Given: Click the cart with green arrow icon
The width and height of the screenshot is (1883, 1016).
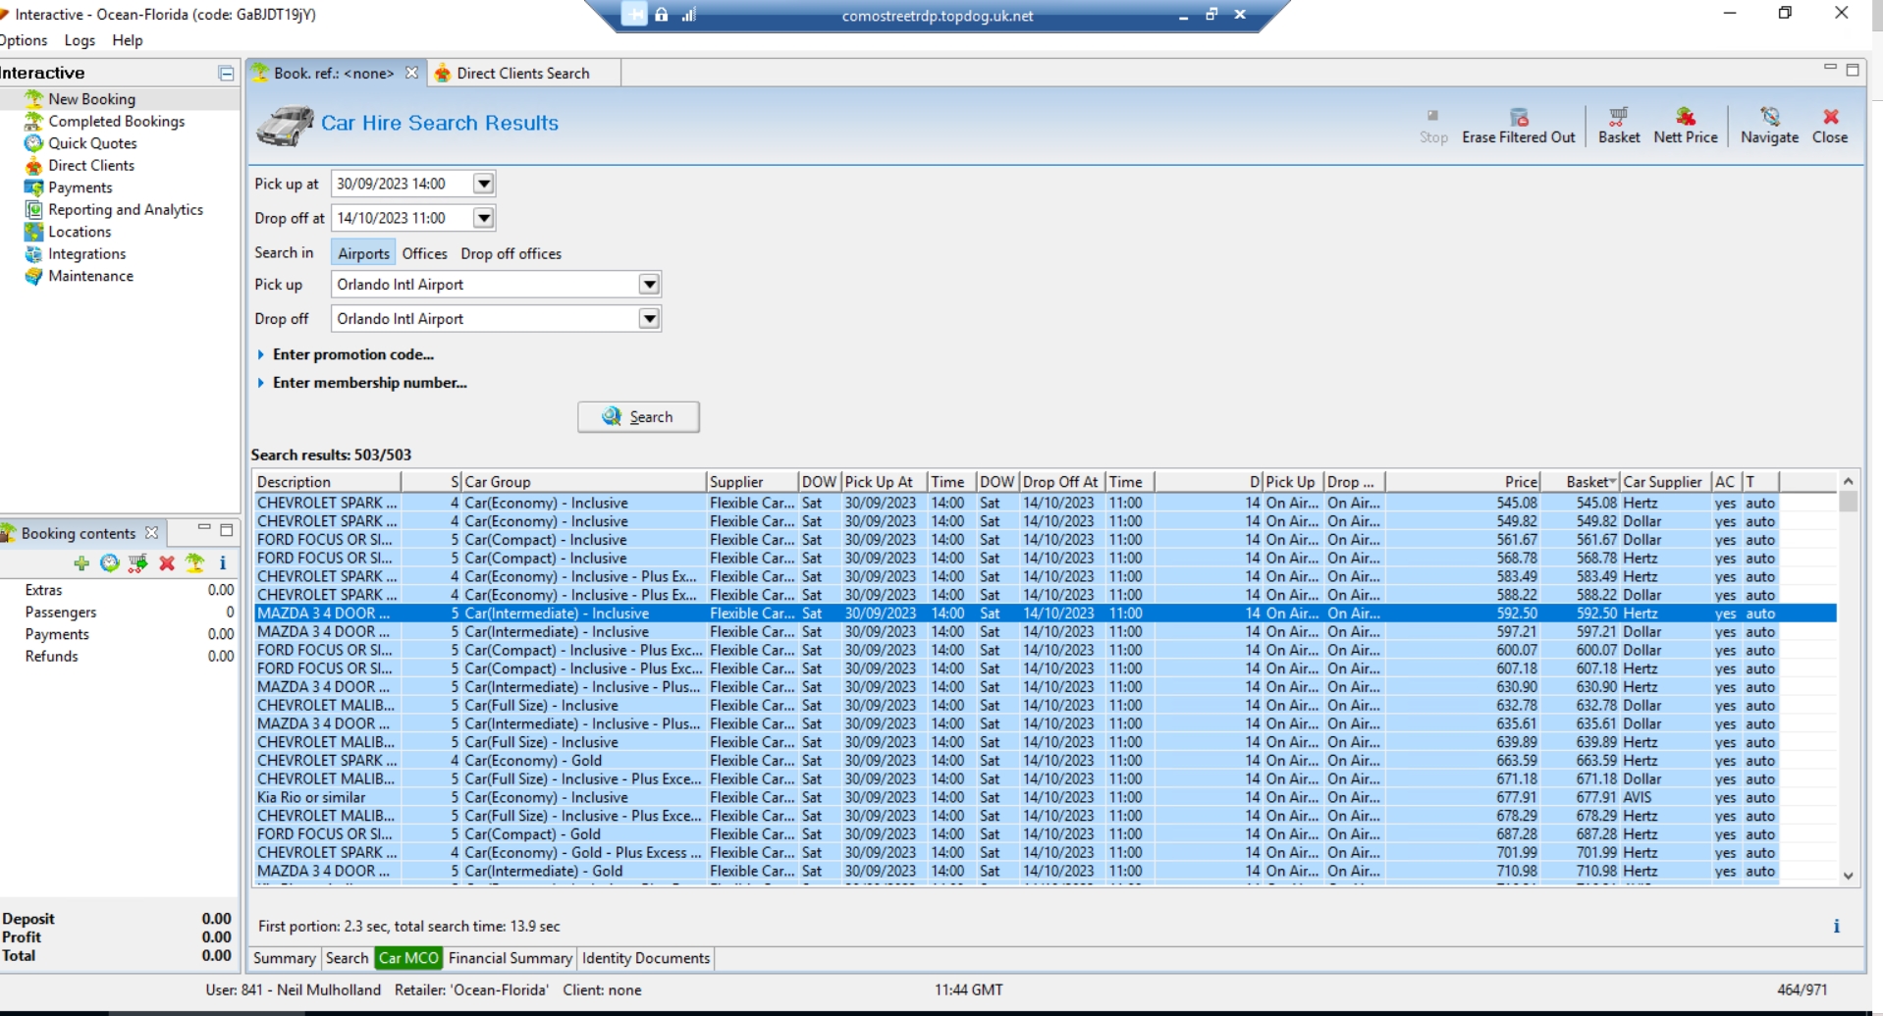Looking at the screenshot, I should [x=137, y=562].
